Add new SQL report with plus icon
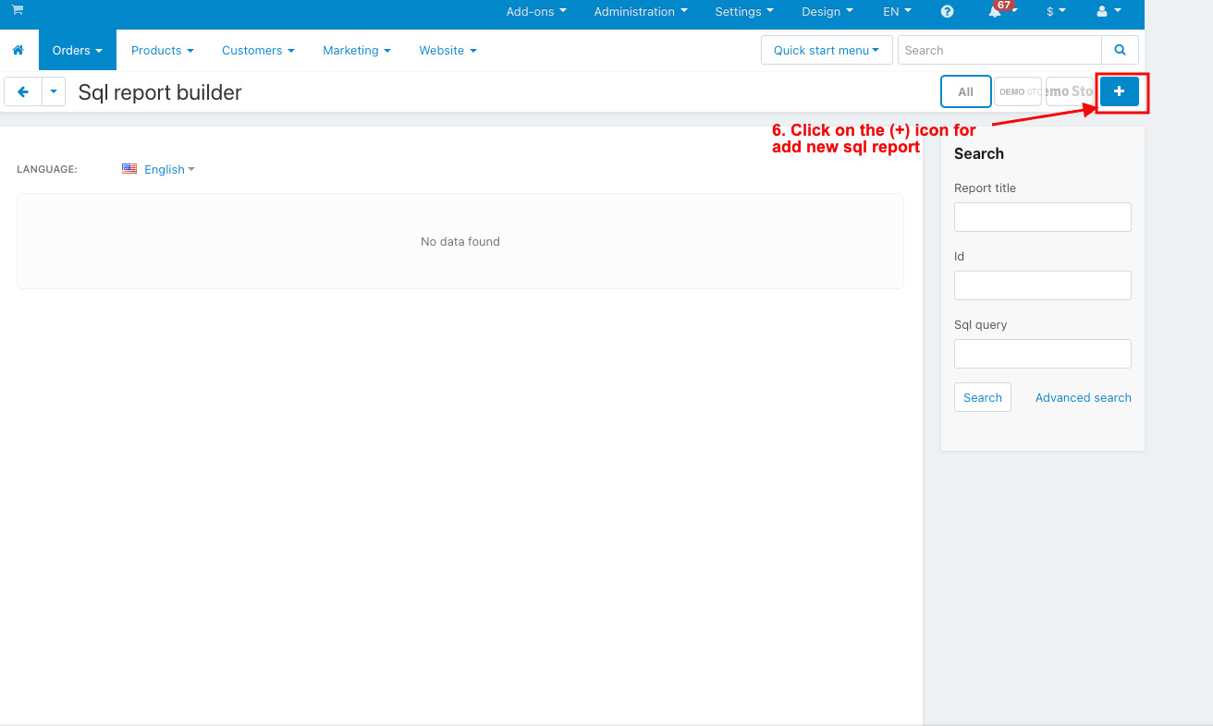This screenshot has height=726, width=1213. (1119, 91)
